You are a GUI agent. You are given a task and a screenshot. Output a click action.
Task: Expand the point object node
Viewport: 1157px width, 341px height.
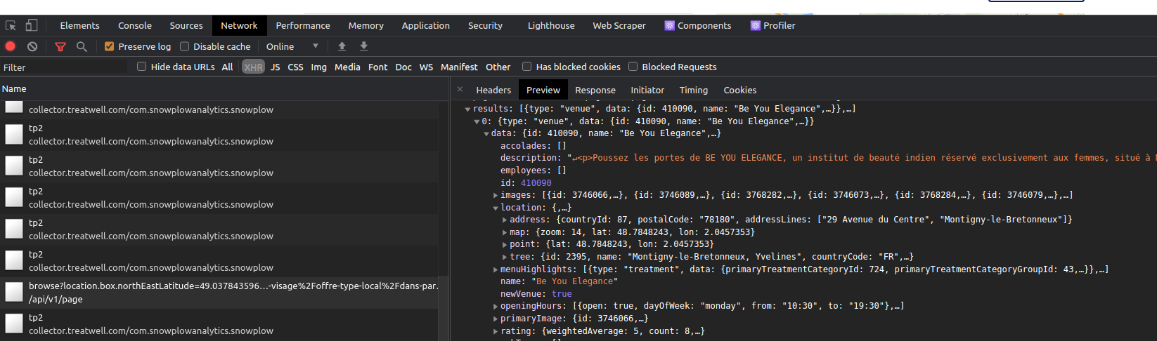(505, 244)
